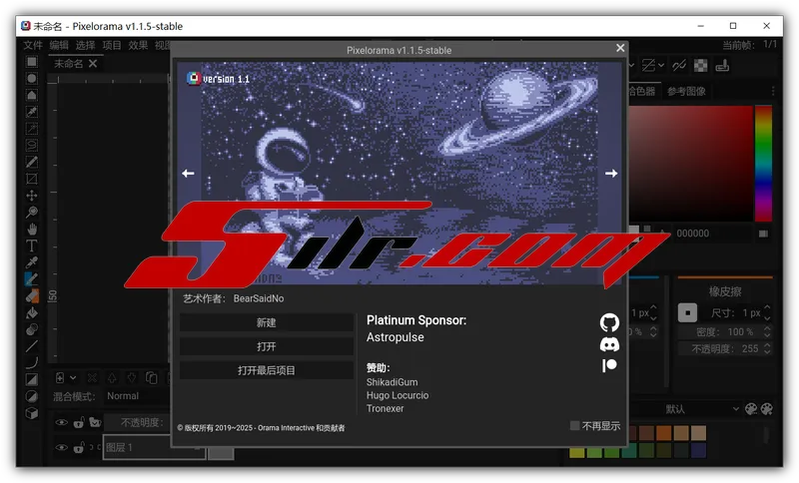Select the Ellipse shape tool

coord(32,396)
